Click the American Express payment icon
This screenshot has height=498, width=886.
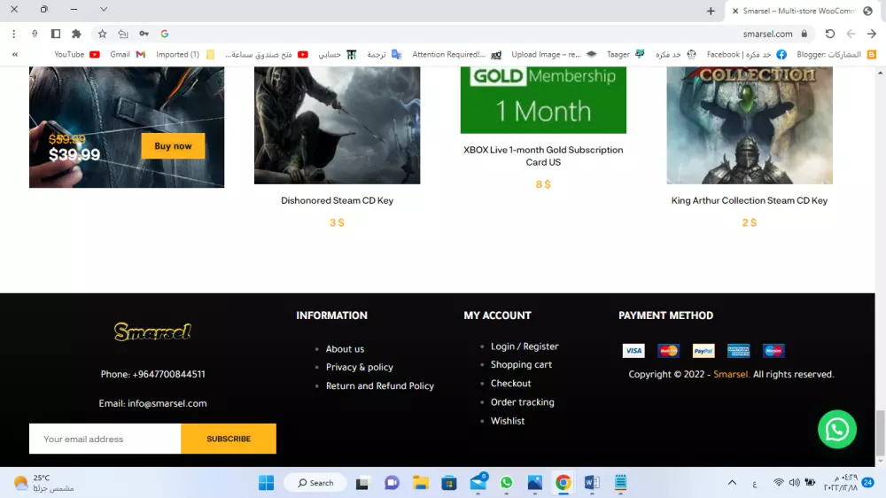tap(739, 351)
